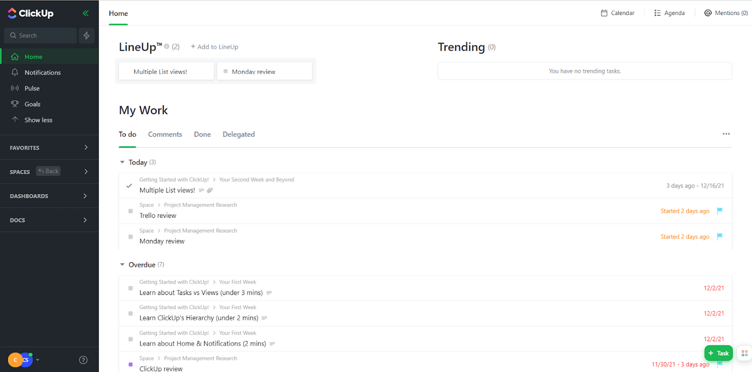This screenshot has width=752, height=372.
Task: Open Pulse from sidebar
Action: coord(32,88)
